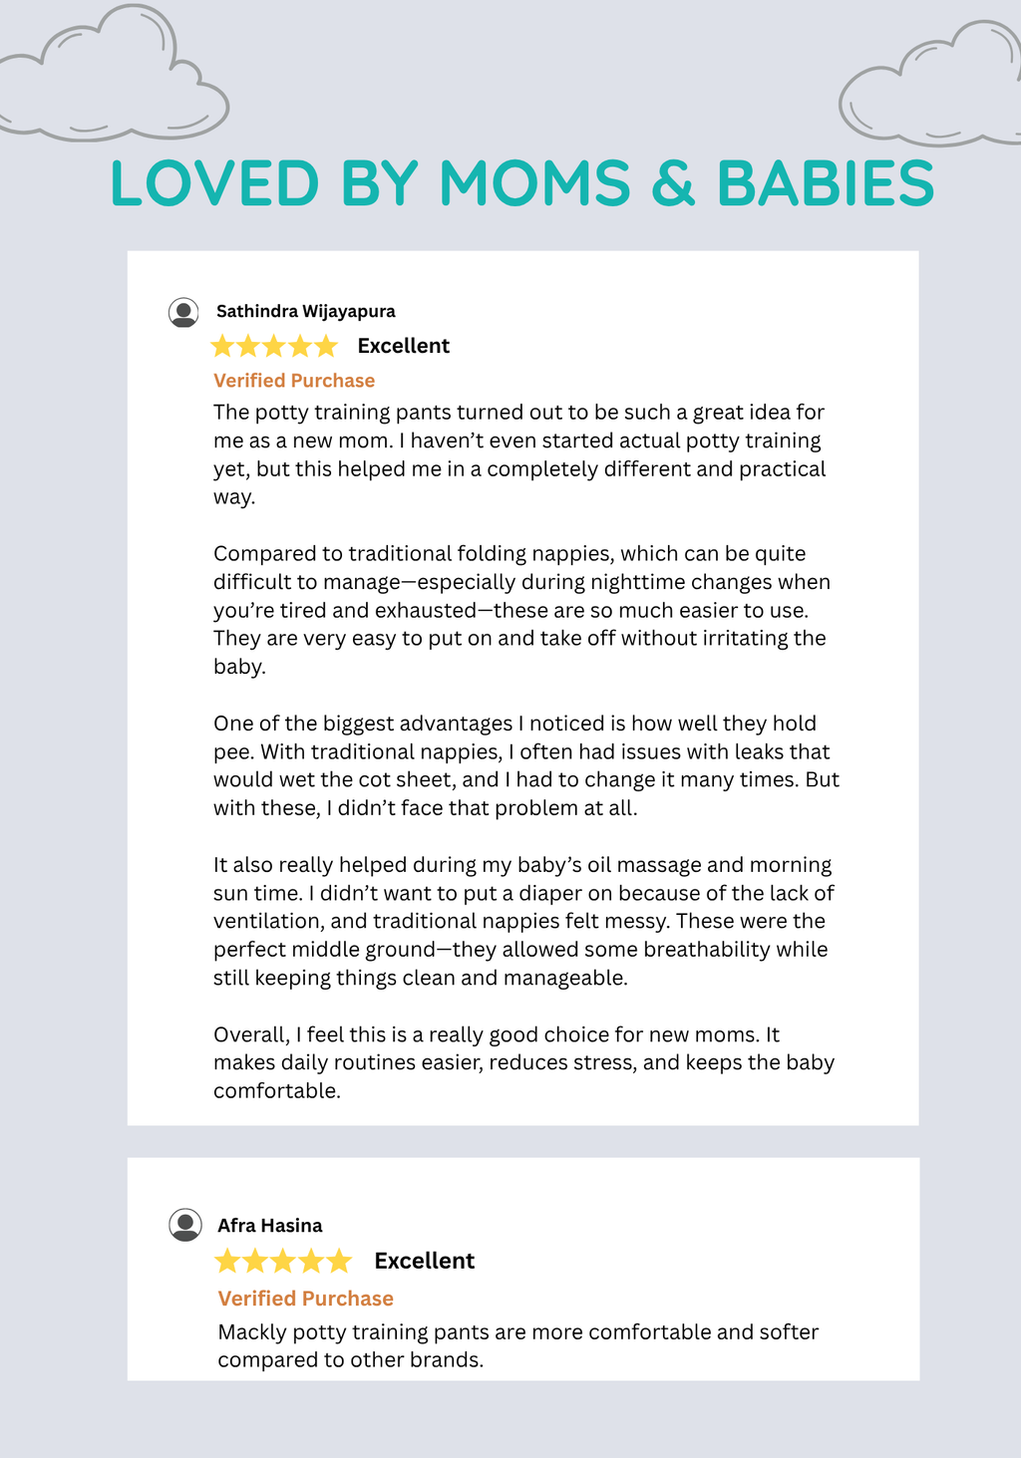Open reviewer name Afra Hasina
The image size is (1021, 1458).
(x=270, y=1226)
